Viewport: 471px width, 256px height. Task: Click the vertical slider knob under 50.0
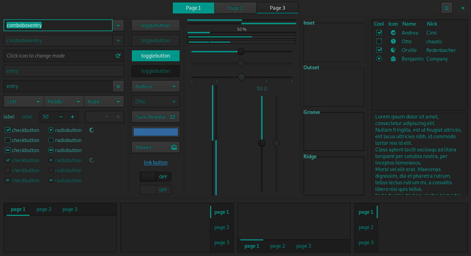tap(262, 143)
